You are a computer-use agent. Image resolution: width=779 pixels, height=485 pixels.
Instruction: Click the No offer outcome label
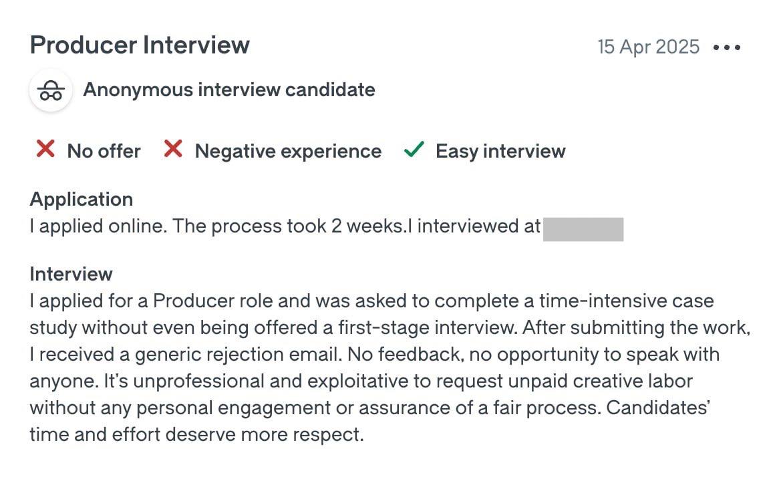pos(104,151)
